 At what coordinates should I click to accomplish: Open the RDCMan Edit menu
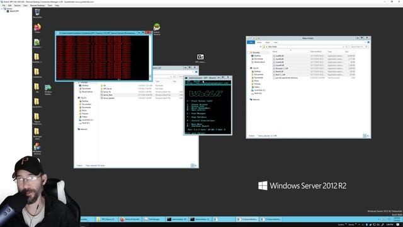10,5
